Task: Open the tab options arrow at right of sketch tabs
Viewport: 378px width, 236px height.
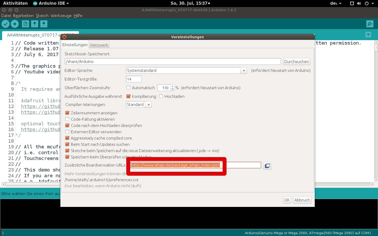Action: 368,35
